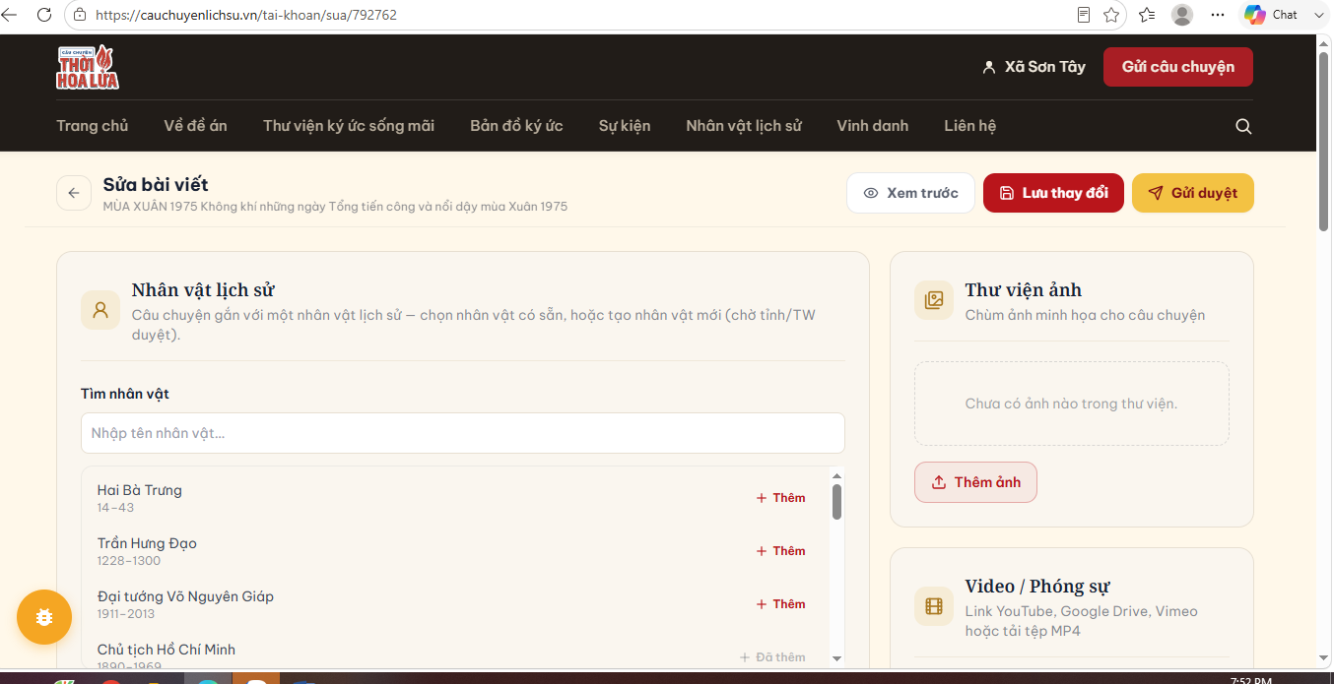
Task: Click the character list scroll up arrow
Action: [x=836, y=474]
